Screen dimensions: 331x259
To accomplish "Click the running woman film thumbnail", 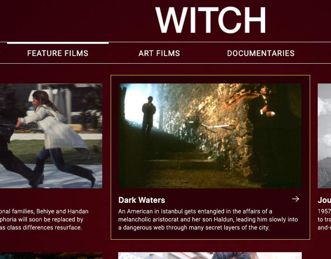I will (x=51, y=136).
